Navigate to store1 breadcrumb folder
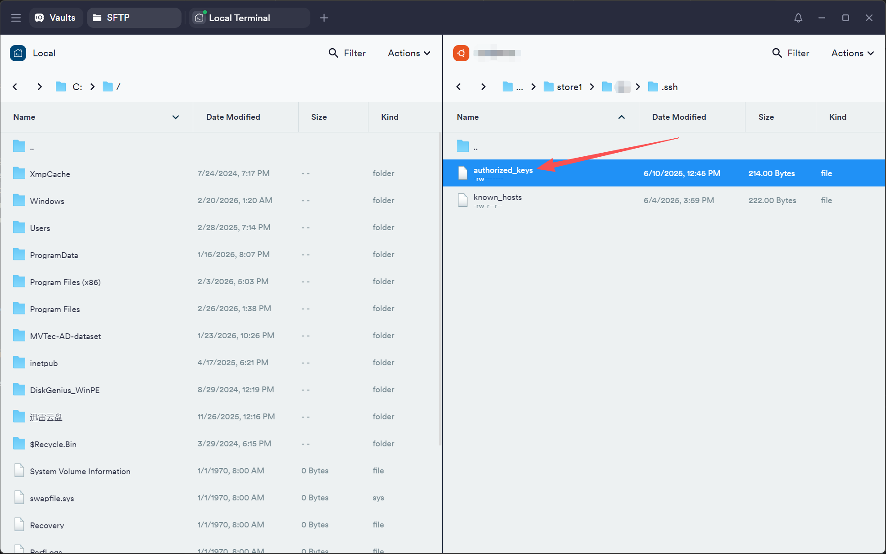The image size is (886, 554). tap(569, 87)
